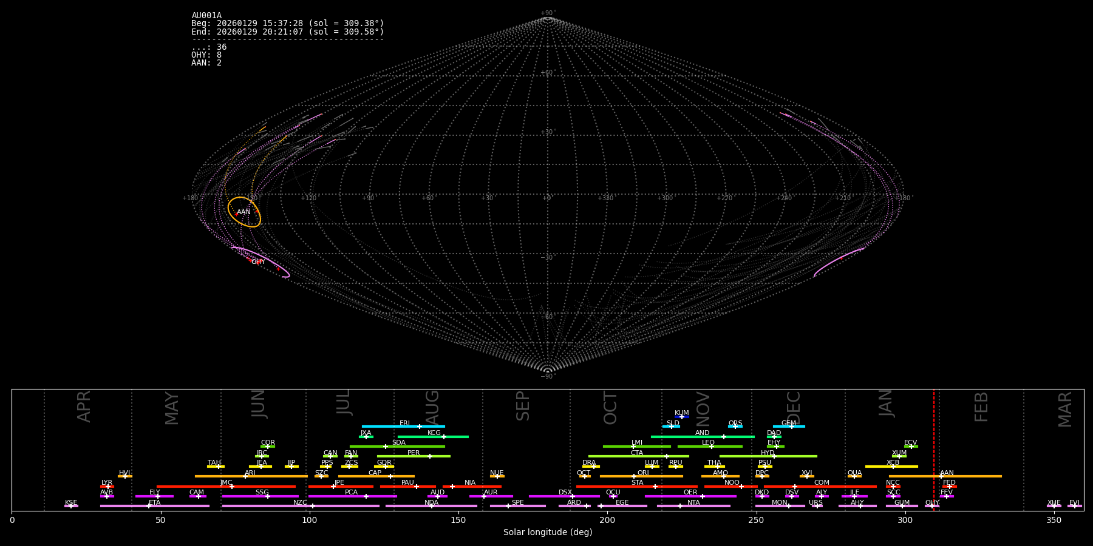Viewport: 1093px width, 546px height.
Task: Select the orange CAP activity bar
Action: (376, 476)
